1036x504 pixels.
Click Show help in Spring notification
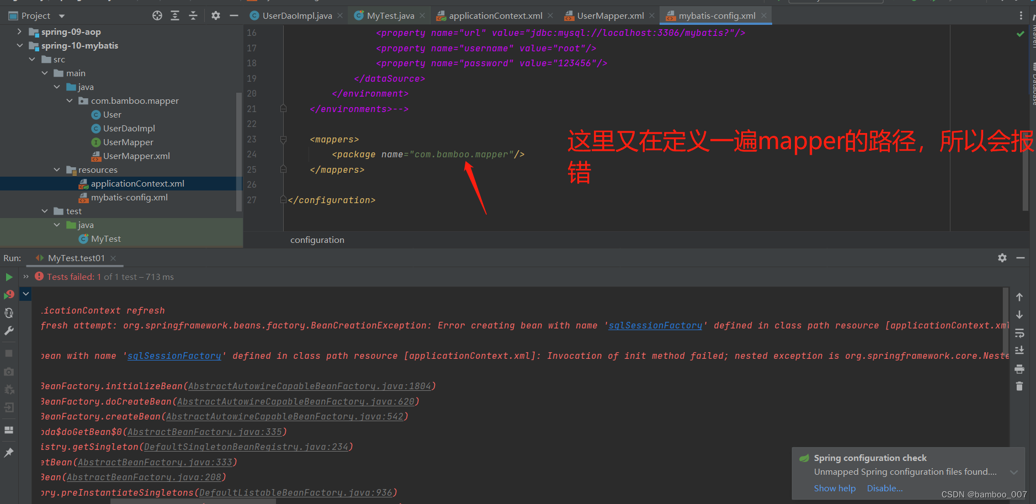(x=835, y=488)
